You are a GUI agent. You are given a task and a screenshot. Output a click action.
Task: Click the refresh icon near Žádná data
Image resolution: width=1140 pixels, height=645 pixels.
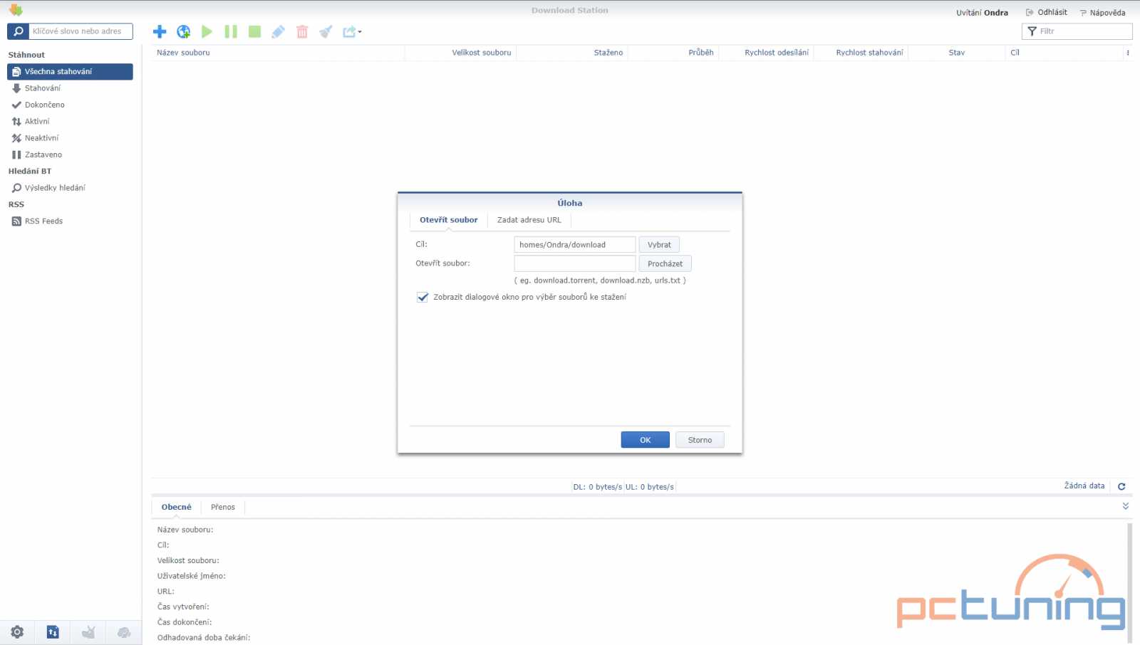(x=1121, y=486)
